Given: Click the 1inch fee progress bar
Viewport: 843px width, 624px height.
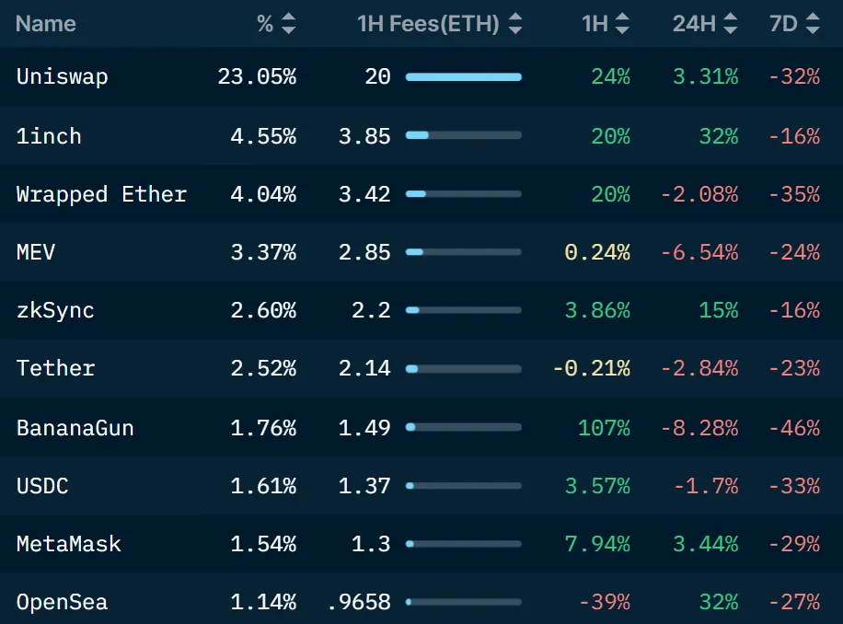Looking at the screenshot, I should pos(463,136).
